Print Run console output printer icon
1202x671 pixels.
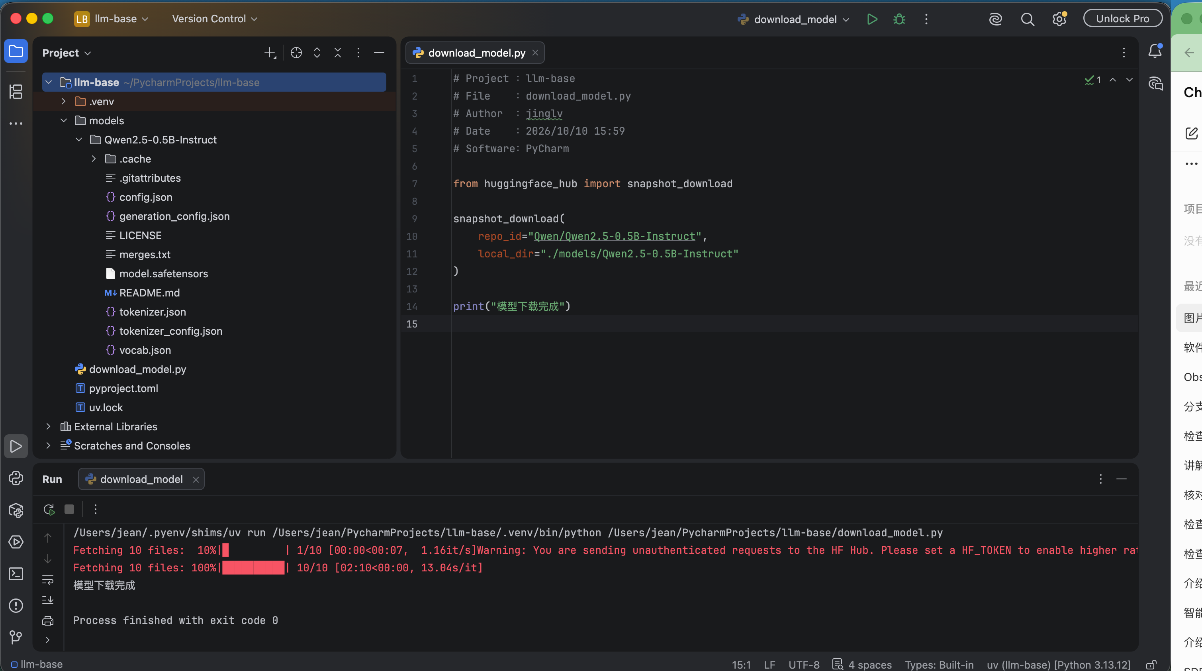(48, 620)
